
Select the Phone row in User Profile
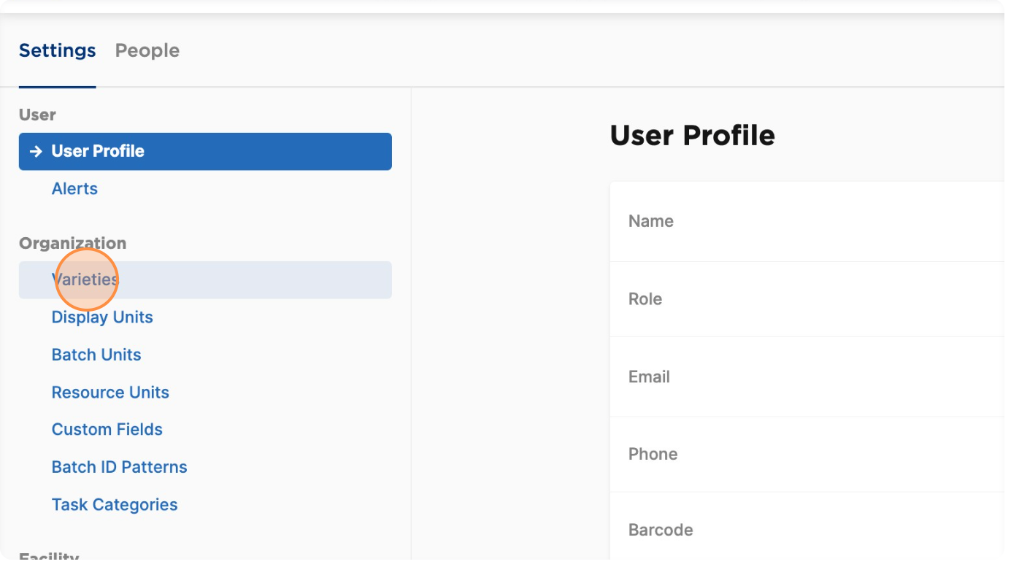click(807, 454)
